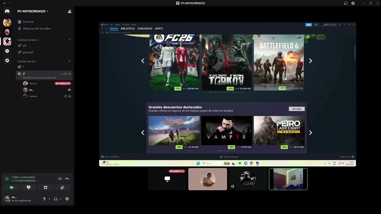Switch to Steam TIENDA tab

point(114,29)
